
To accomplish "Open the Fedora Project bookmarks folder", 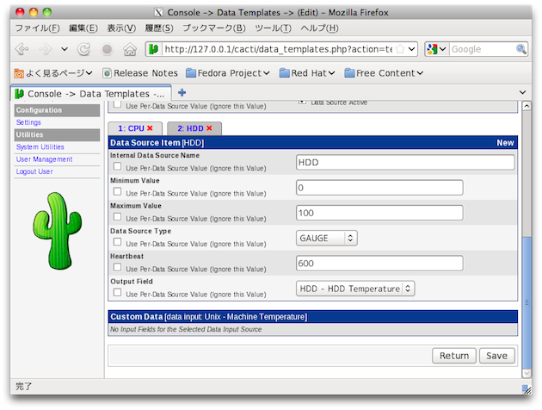I will pos(229,73).
